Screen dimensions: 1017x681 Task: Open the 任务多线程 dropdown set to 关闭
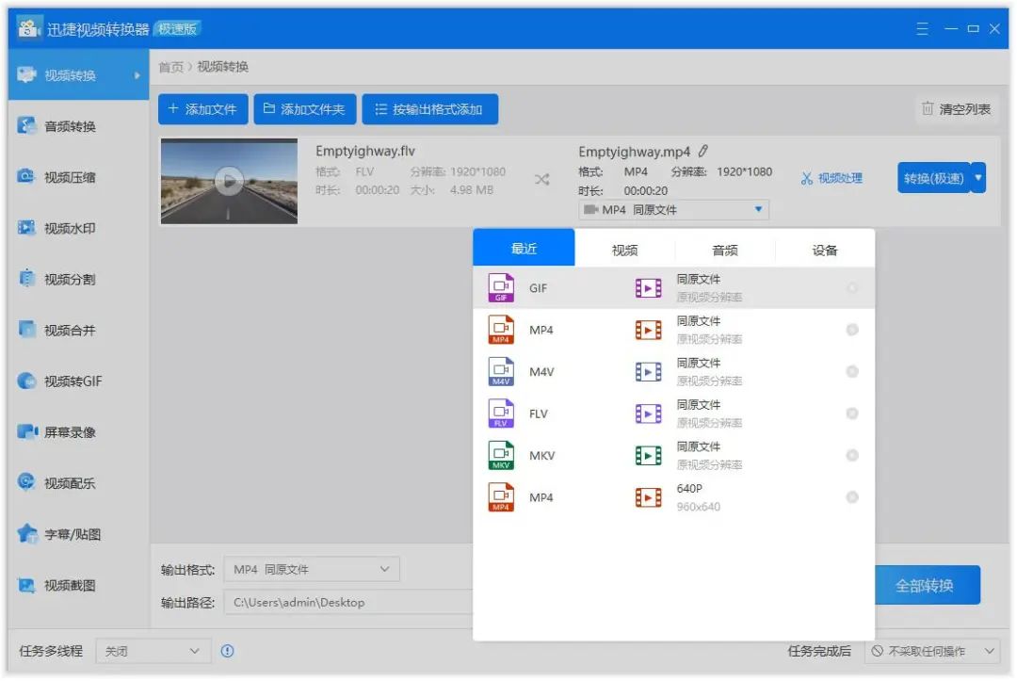point(153,650)
